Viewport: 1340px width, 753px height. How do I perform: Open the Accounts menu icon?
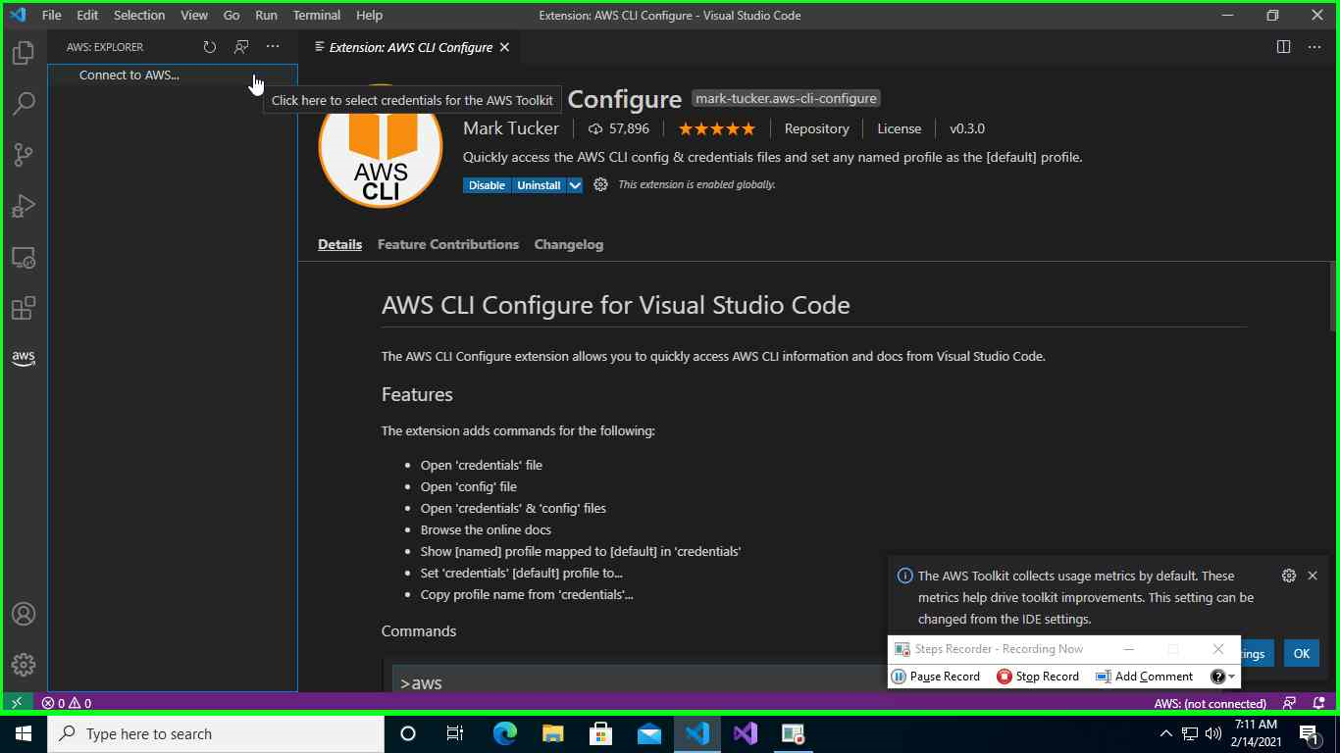tap(24, 615)
